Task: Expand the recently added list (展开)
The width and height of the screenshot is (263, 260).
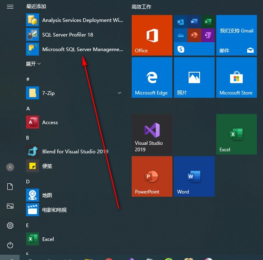Action: 33,64
